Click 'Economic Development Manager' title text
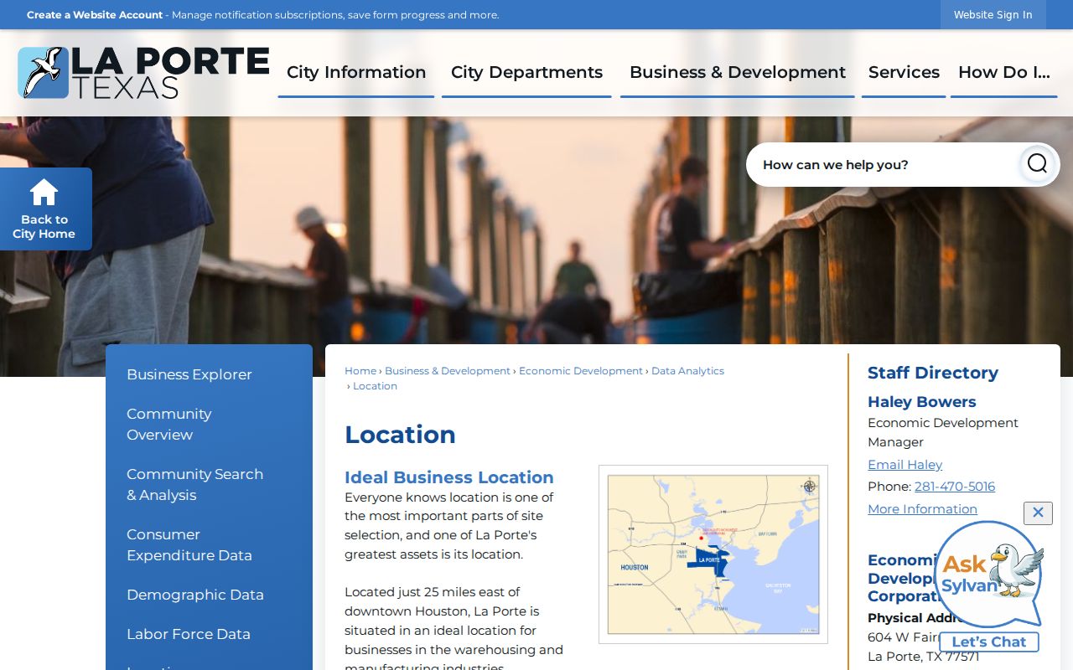The width and height of the screenshot is (1073, 670). (x=943, y=432)
